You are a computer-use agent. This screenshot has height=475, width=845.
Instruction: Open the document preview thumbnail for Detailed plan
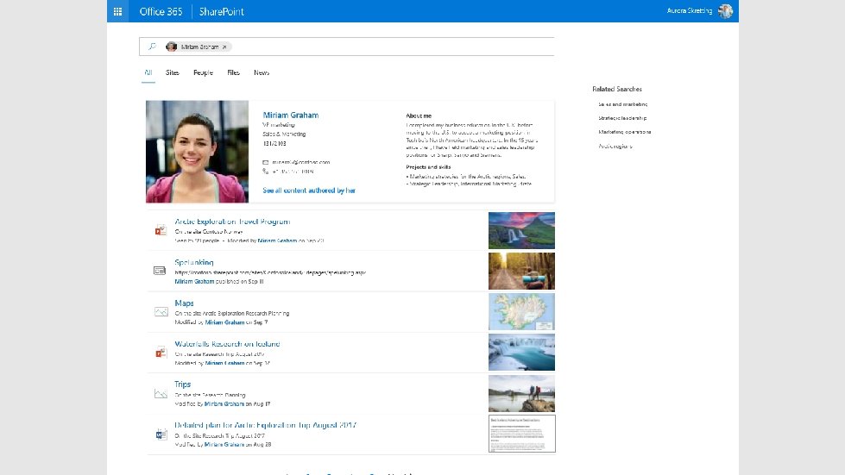[521, 434]
